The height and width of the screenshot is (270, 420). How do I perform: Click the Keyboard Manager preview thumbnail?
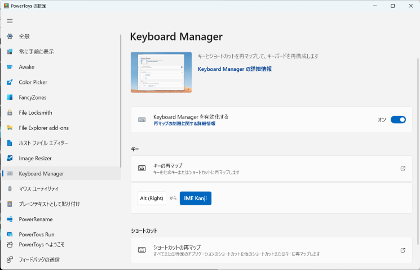pyautogui.click(x=161, y=72)
